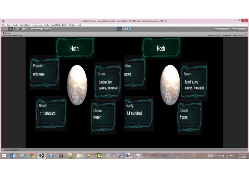Image resolution: width=249 pixels, height=177 pixels.
Task: Select the Hand tool in Unity toolbar
Action: click(5, 29)
